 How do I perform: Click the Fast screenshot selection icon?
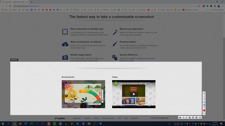(65, 32)
